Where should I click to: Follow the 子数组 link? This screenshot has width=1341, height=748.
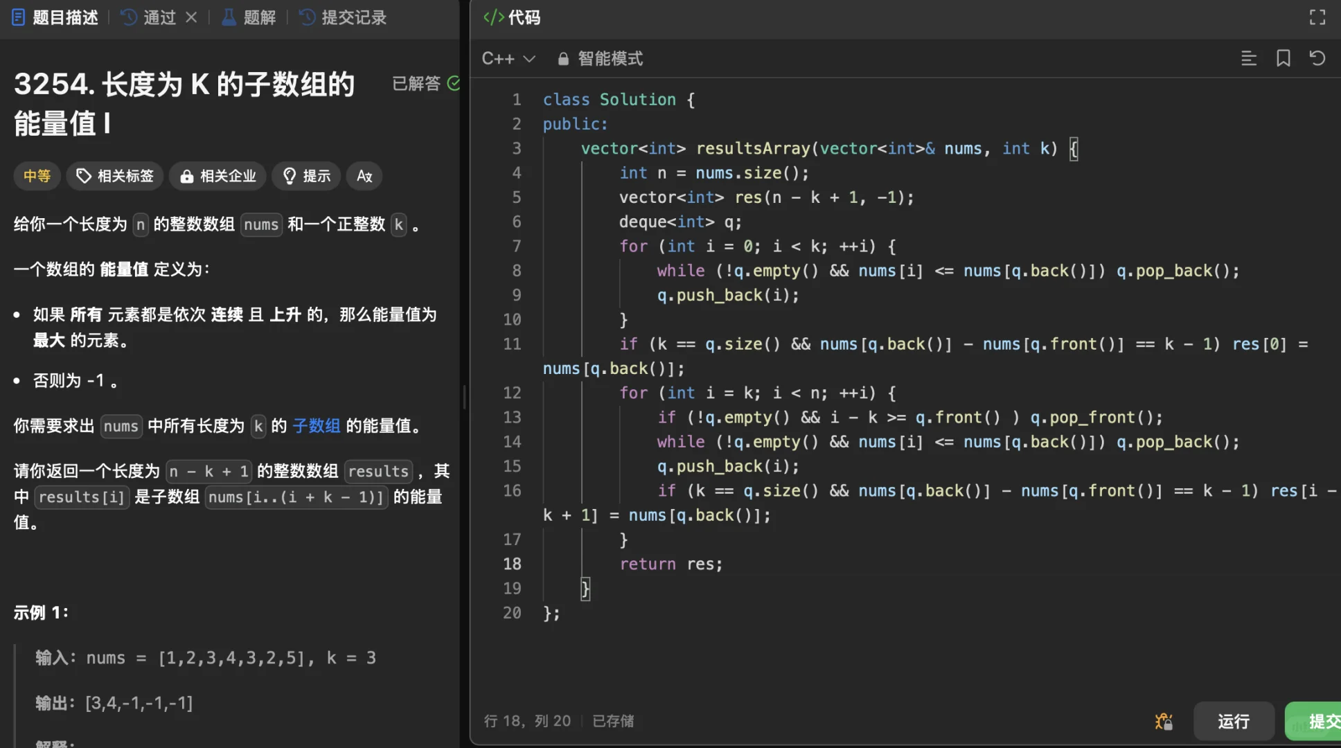[x=317, y=426]
